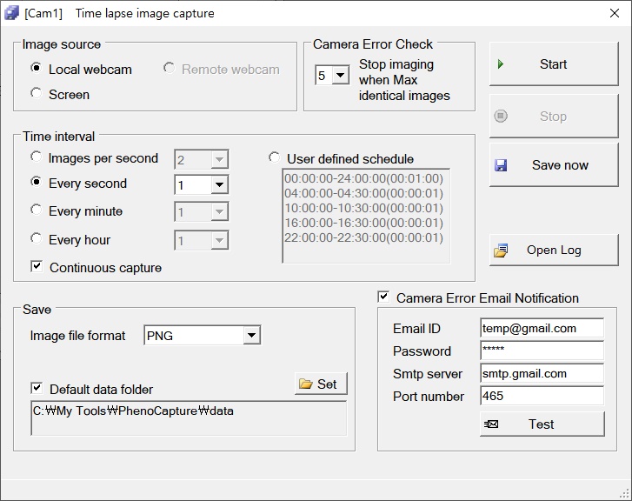The height and width of the screenshot is (501, 632).
Task: Toggle Default data folder checkbox
Action: click(x=37, y=389)
